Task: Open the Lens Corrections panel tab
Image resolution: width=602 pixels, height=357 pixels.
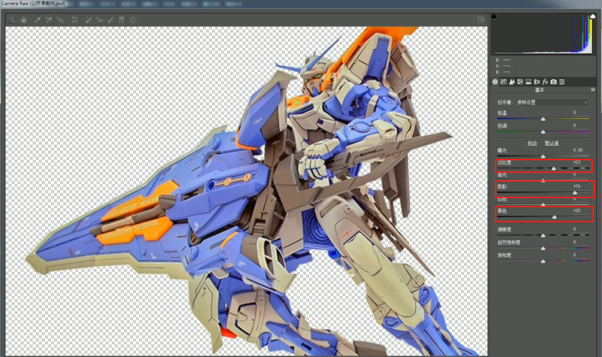Action: (537, 82)
